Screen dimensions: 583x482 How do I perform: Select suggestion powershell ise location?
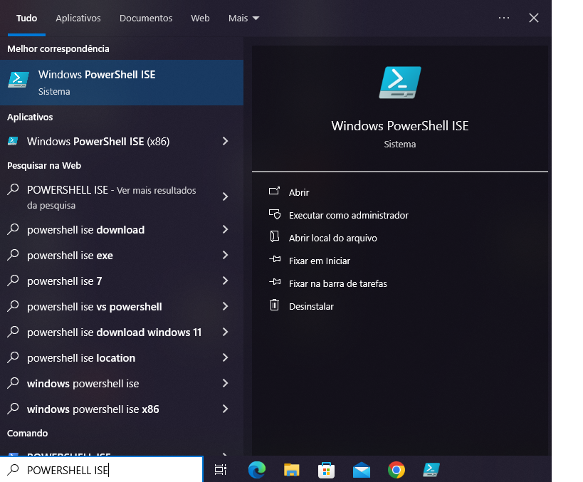click(x=122, y=358)
